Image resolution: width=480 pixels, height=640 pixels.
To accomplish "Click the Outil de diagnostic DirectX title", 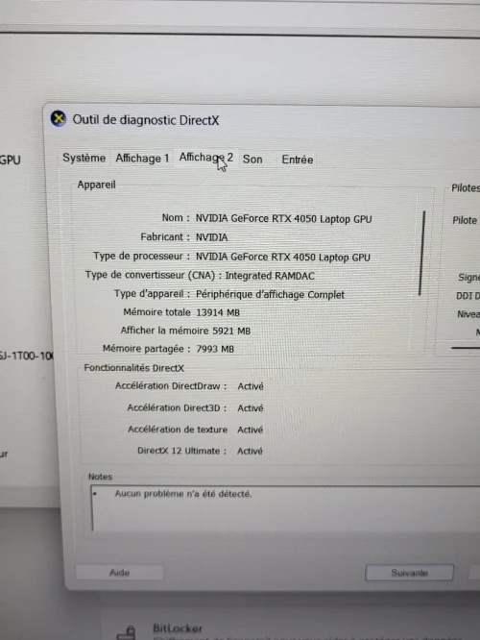I will 146,120.
